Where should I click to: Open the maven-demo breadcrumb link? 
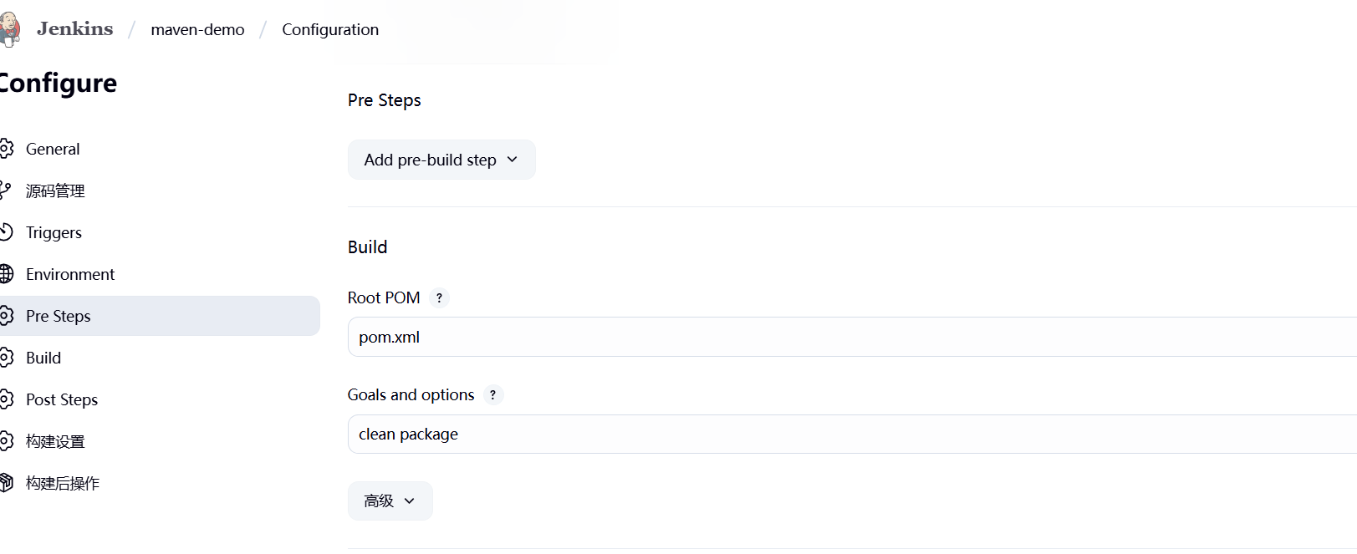197,29
